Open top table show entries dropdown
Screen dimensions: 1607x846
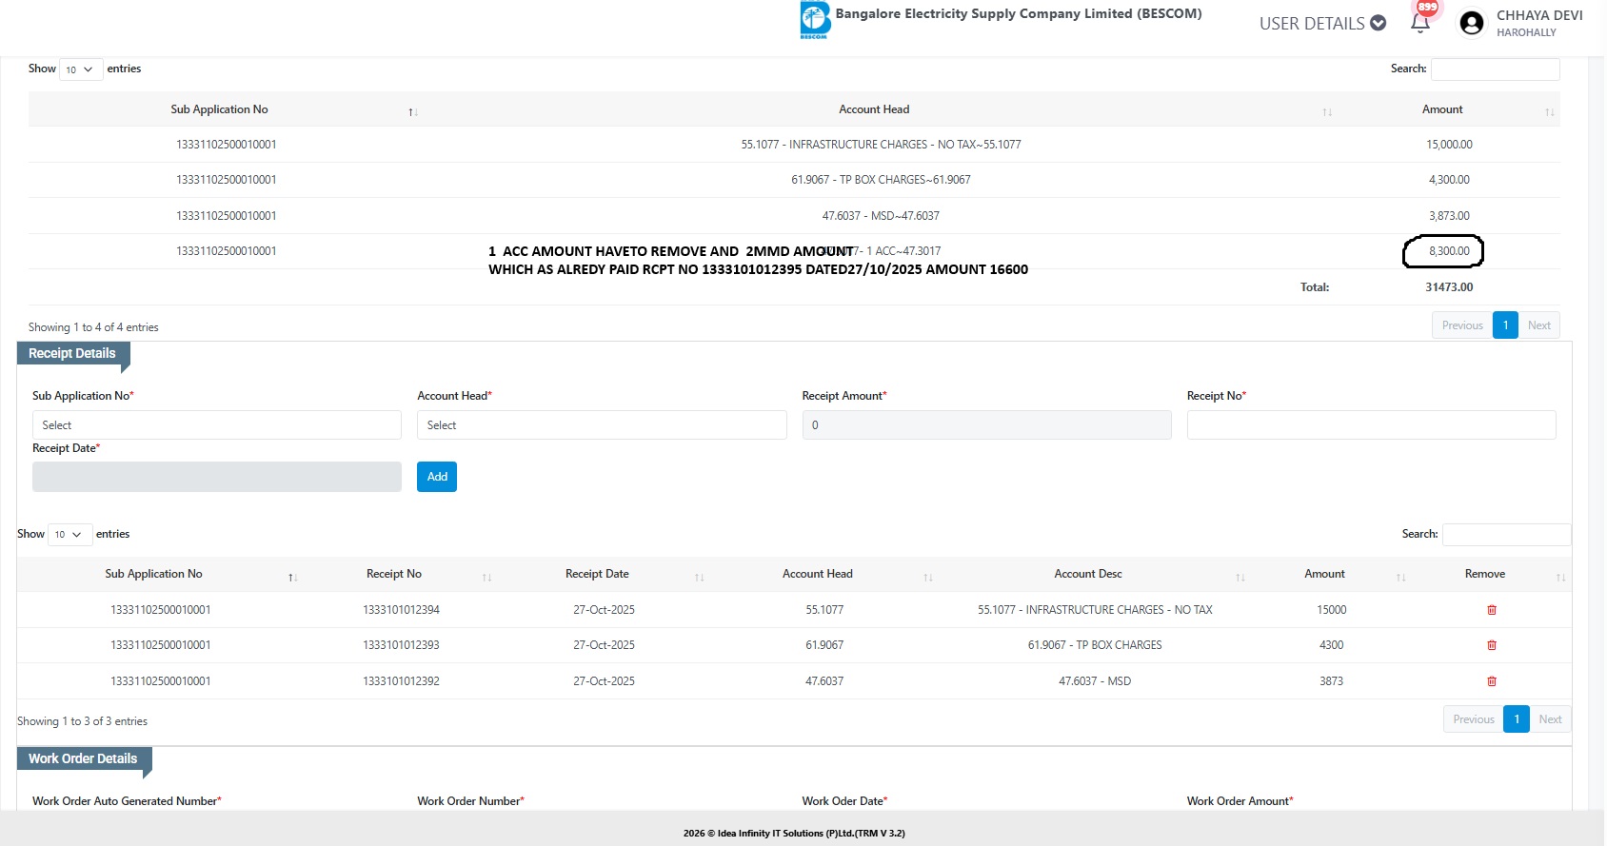click(x=80, y=69)
